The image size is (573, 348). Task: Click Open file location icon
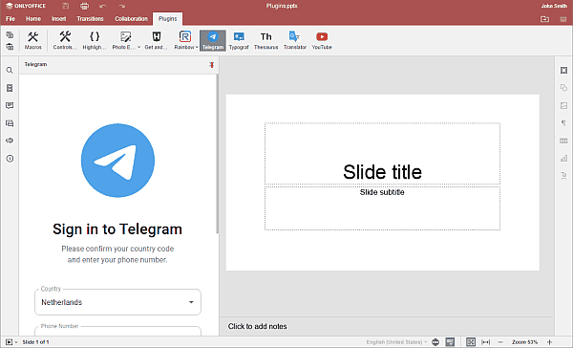point(545,19)
